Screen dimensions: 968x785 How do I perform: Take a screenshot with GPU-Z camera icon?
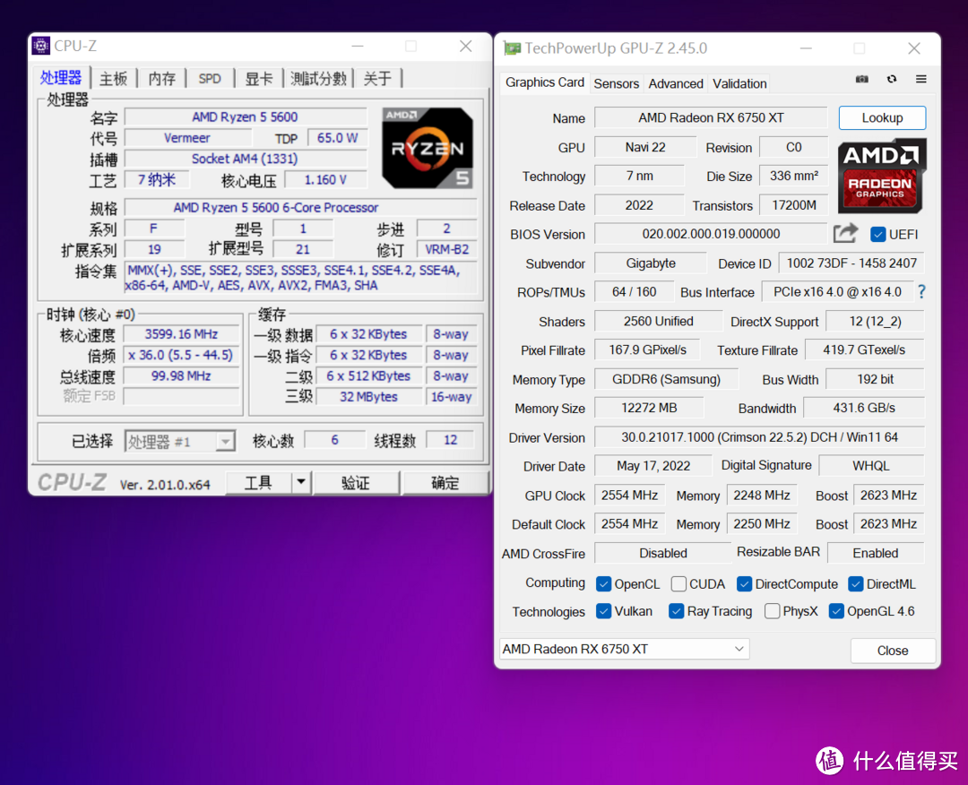pyautogui.click(x=862, y=79)
